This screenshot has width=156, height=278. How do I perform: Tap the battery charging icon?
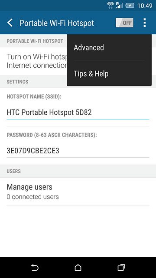tap(130, 6)
